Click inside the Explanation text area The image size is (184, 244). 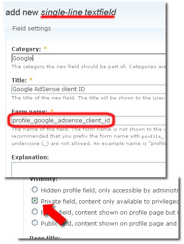pyautogui.click(x=89, y=169)
